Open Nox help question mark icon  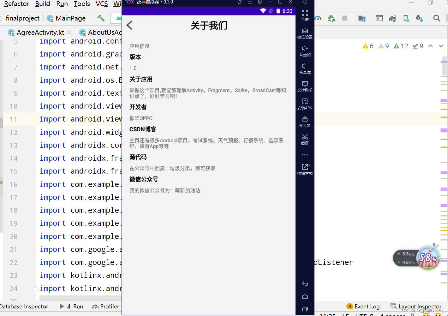coord(240,2)
